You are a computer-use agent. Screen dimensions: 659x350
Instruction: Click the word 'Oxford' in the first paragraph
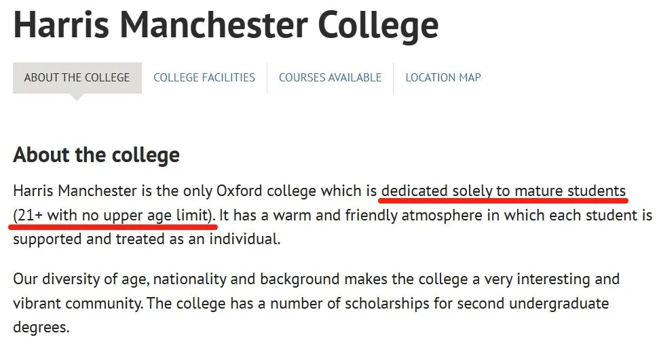coord(240,191)
